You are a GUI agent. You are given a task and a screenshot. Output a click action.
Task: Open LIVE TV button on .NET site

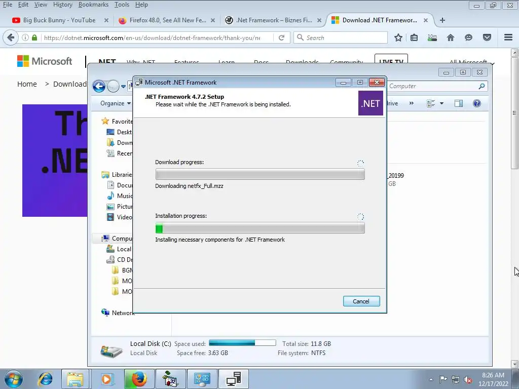click(391, 60)
